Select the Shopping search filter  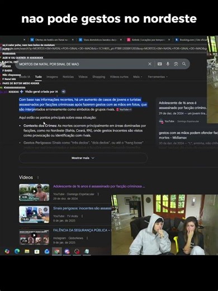tap(99, 77)
